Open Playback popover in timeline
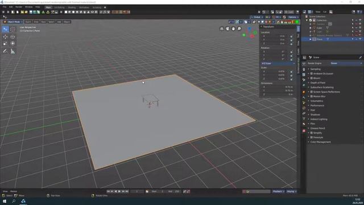 [278, 191]
